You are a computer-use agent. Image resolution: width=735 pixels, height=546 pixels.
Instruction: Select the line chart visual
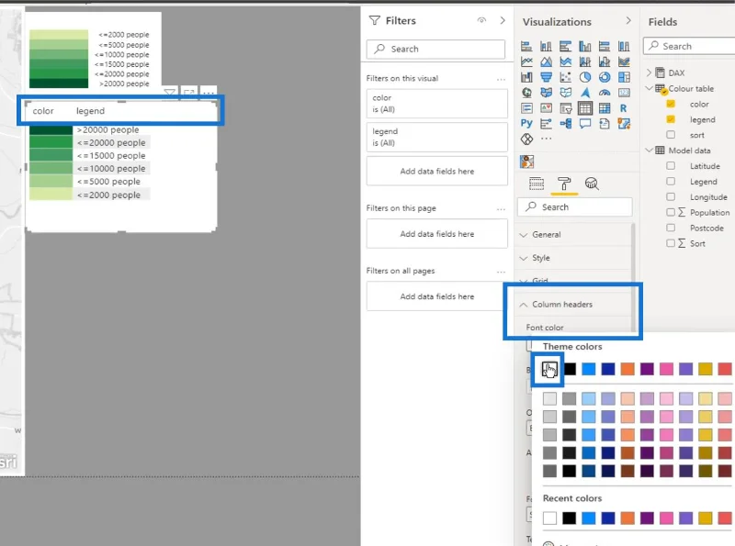click(526, 61)
